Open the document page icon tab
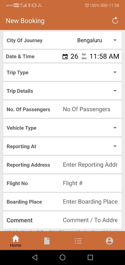Image resolution: width=125 pixels, height=265 pixels. [47, 241]
